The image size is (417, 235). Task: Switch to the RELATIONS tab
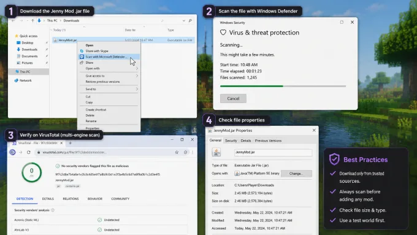pyautogui.click(x=71, y=199)
